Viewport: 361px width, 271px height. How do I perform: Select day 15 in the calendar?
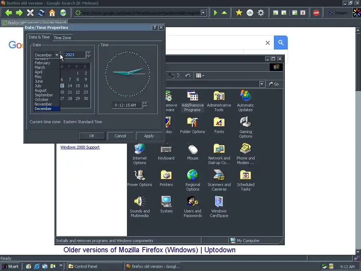(x=78, y=86)
